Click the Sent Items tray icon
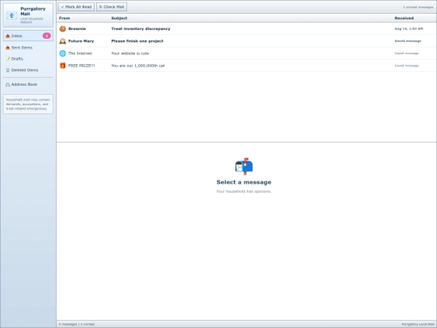The image size is (437, 328). (8, 48)
